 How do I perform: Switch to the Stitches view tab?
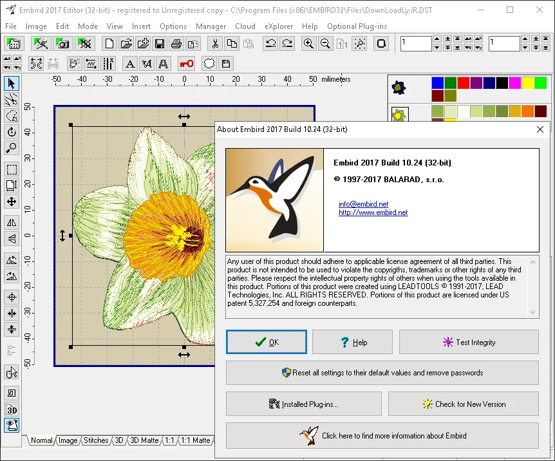(x=96, y=440)
